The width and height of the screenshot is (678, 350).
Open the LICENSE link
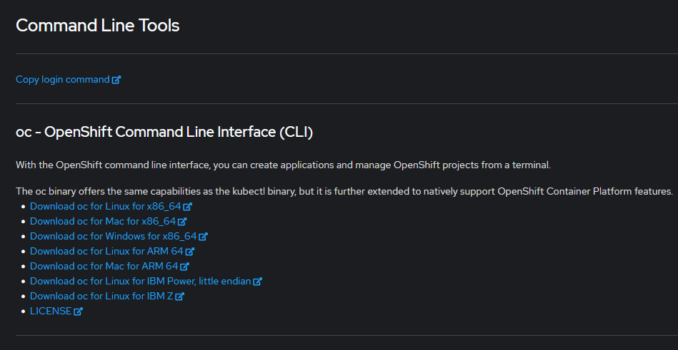tap(51, 312)
